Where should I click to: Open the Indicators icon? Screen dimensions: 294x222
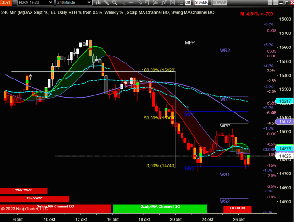(x=164, y=3)
